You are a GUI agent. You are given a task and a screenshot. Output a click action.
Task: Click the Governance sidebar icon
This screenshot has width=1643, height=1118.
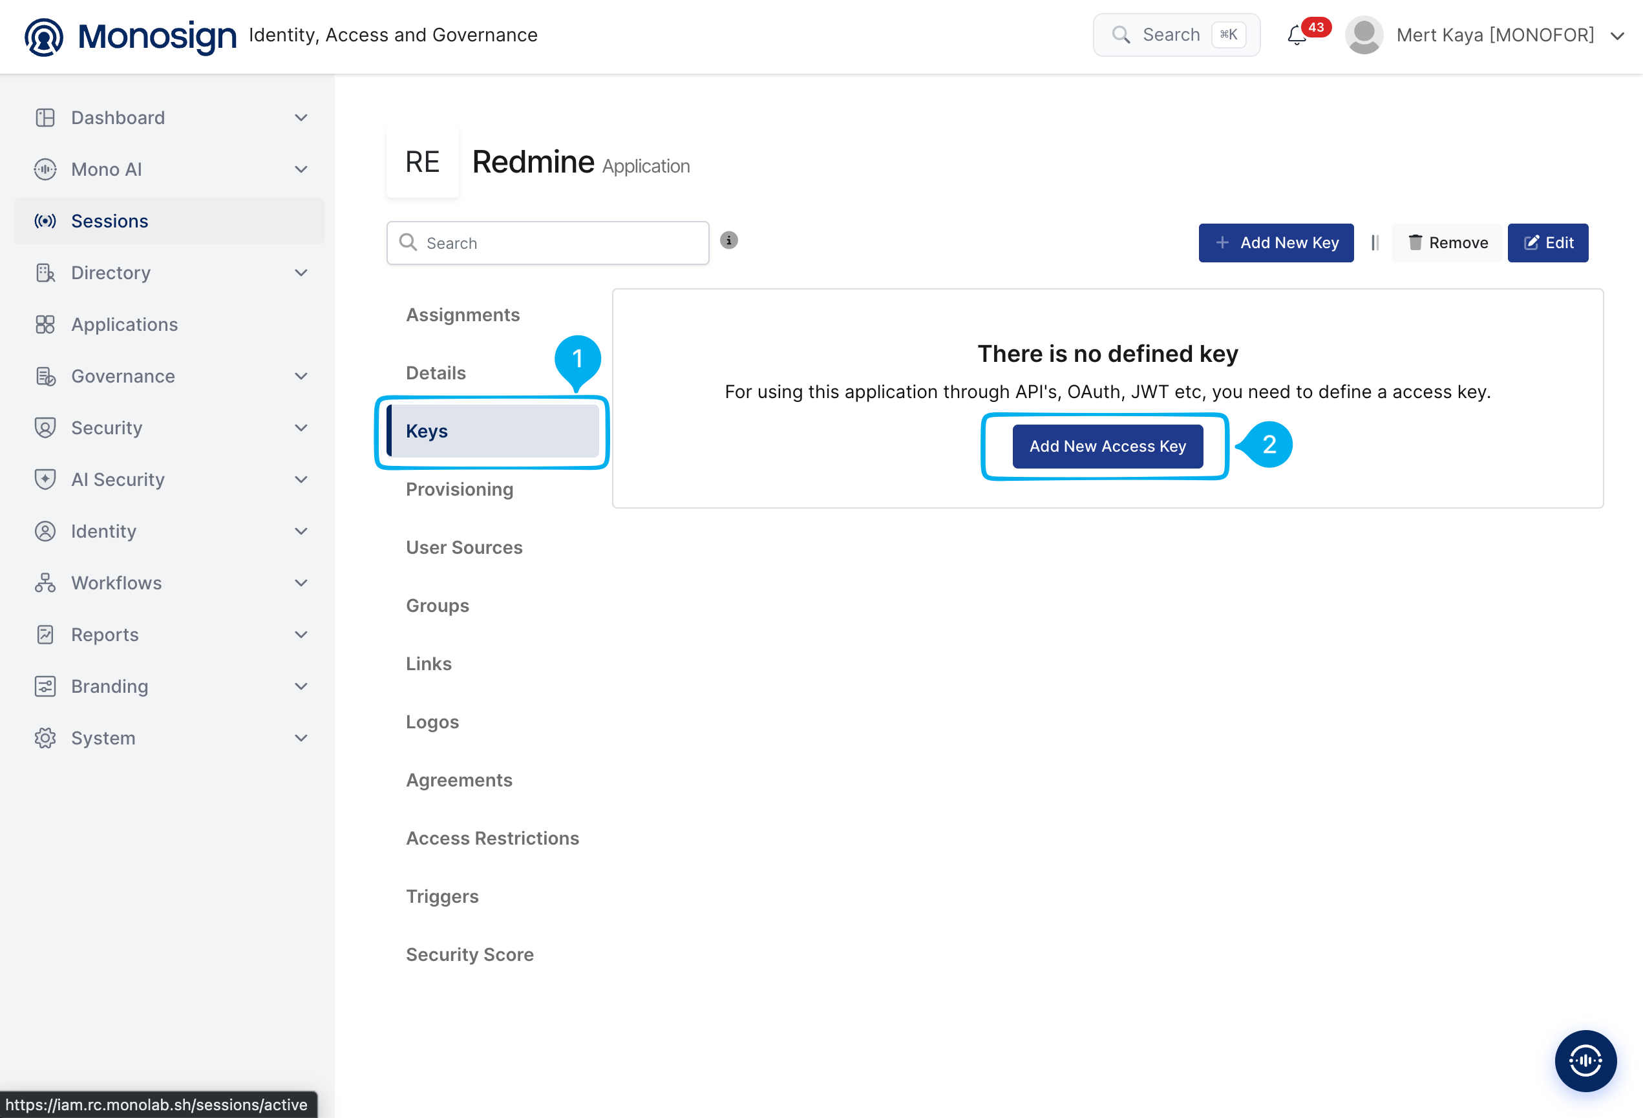coord(45,376)
